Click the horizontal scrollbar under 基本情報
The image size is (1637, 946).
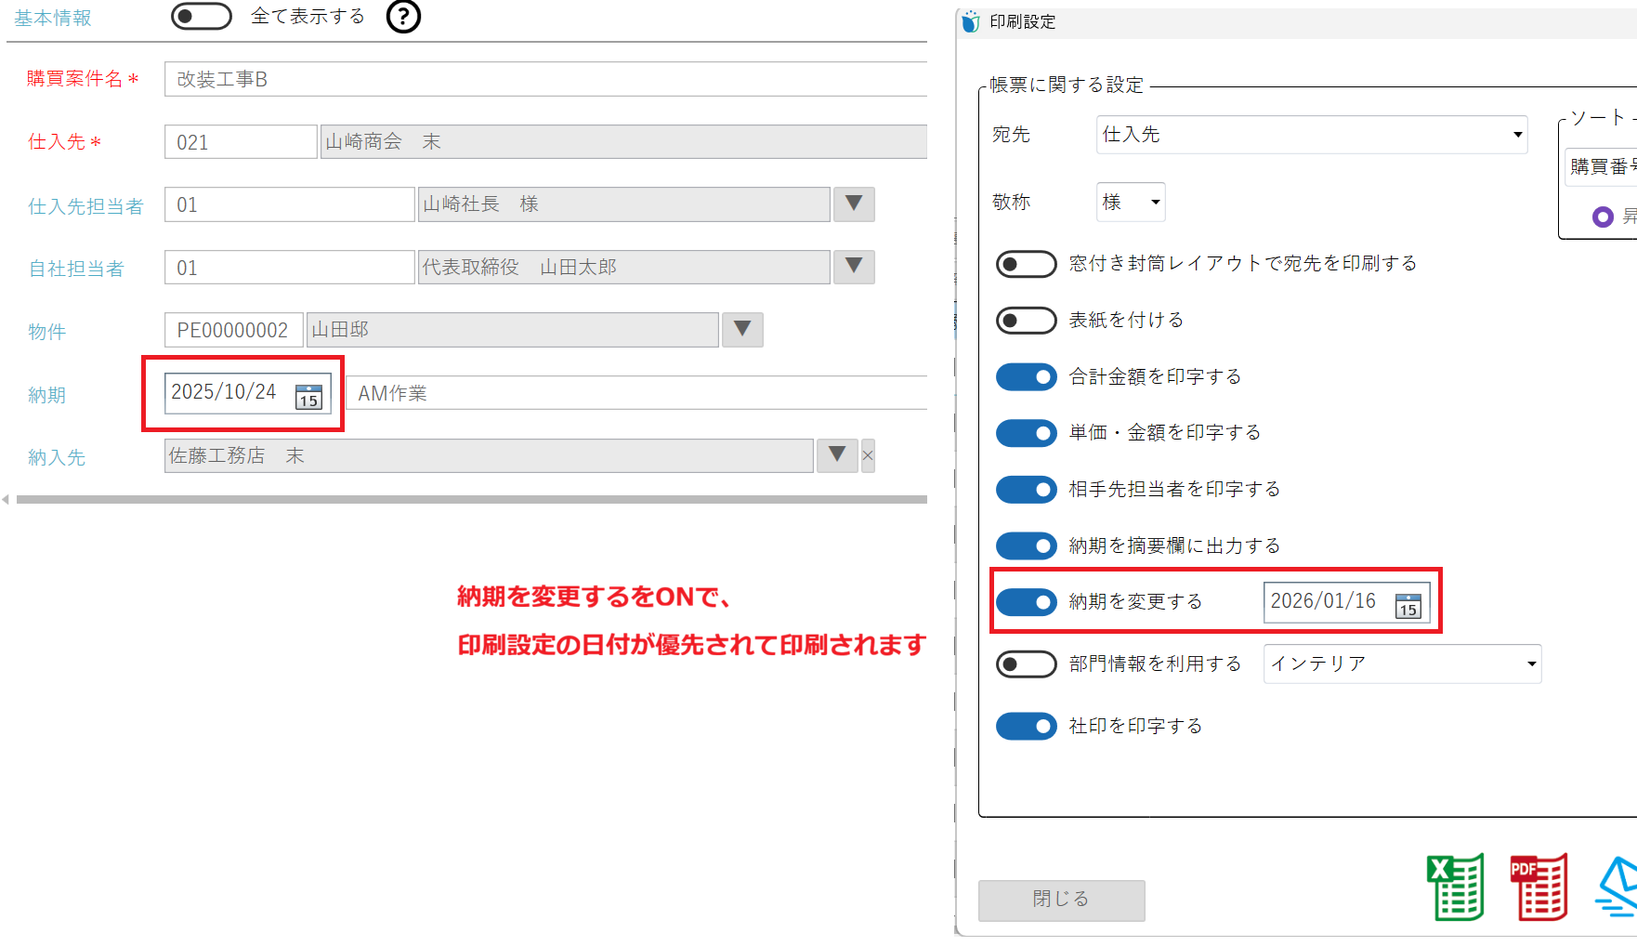point(470,500)
